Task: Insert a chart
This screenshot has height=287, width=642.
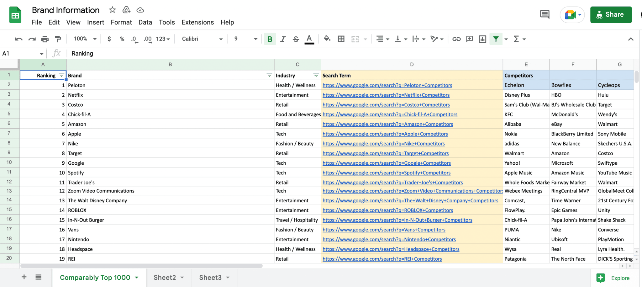Action: point(483,39)
